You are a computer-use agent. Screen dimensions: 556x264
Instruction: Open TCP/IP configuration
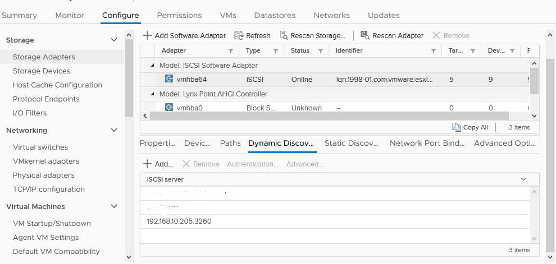pos(49,189)
